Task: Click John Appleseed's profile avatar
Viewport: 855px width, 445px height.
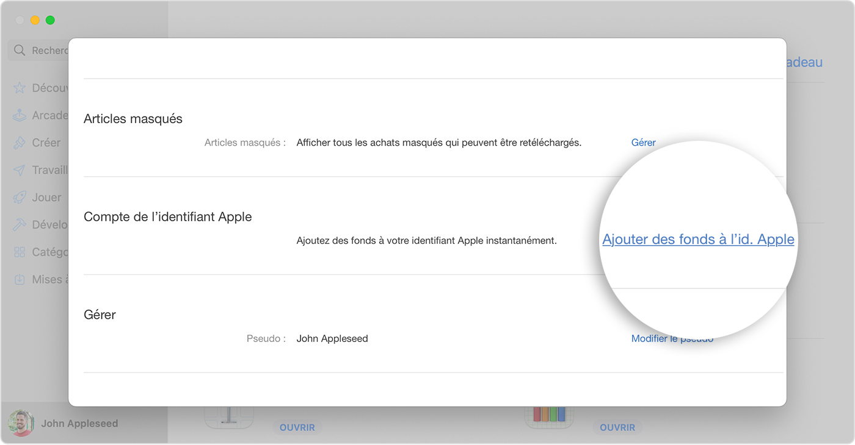Action: tap(21, 423)
